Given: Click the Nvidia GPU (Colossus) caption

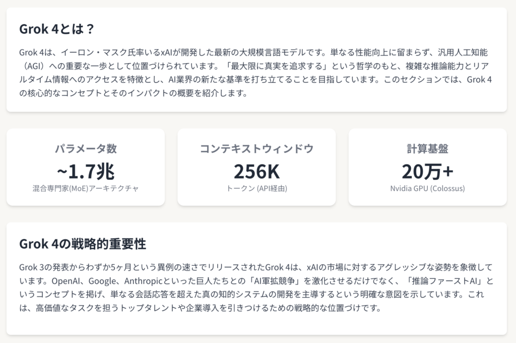Looking at the screenshot, I should point(427,189).
